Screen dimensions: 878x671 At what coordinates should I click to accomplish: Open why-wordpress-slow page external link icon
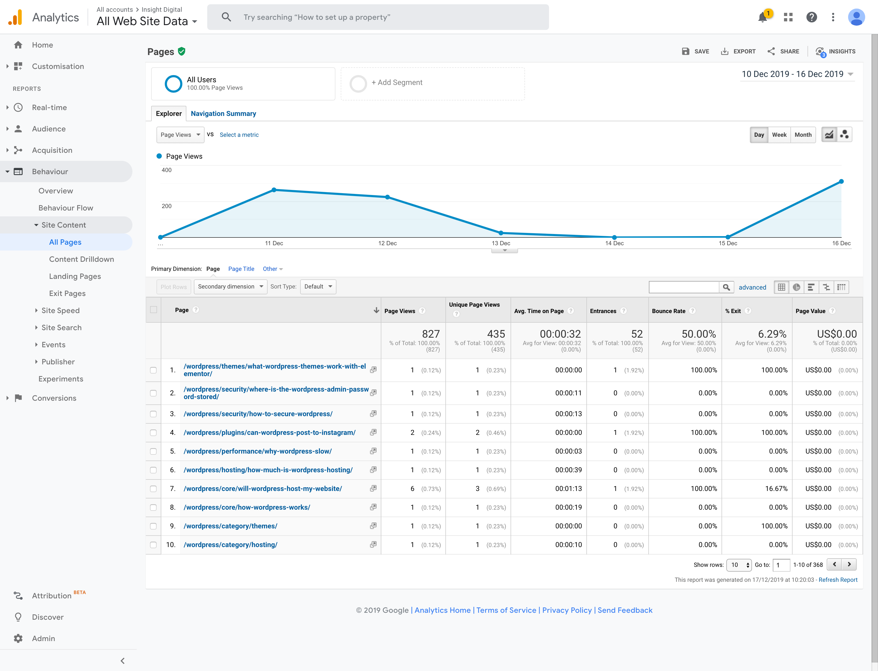click(x=373, y=451)
